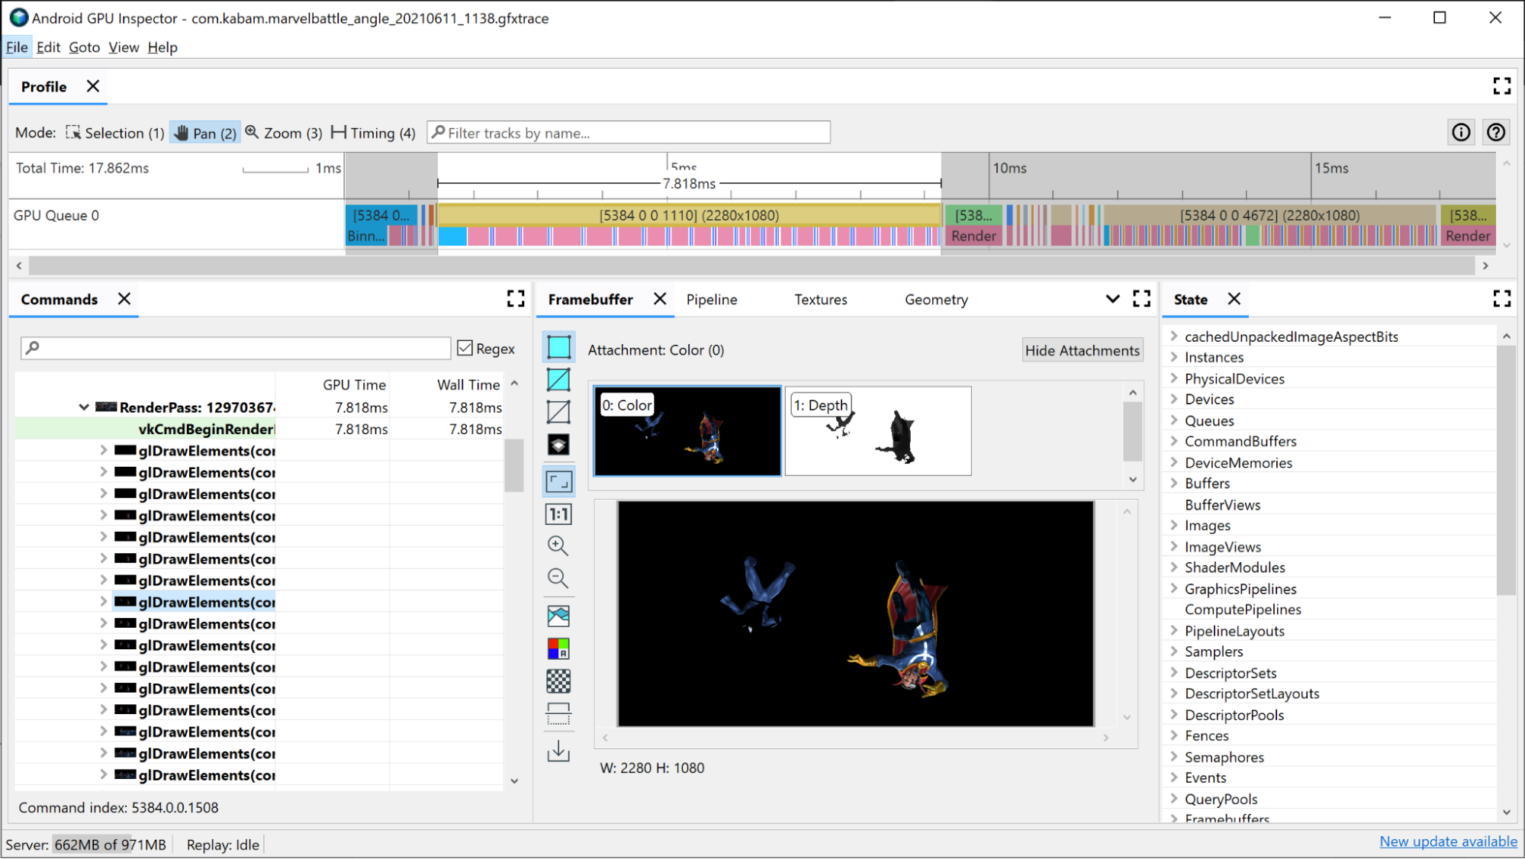Expand the Buffers state tree item
The image size is (1525, 859).
pyautogui.click(x=1173, y=483)
